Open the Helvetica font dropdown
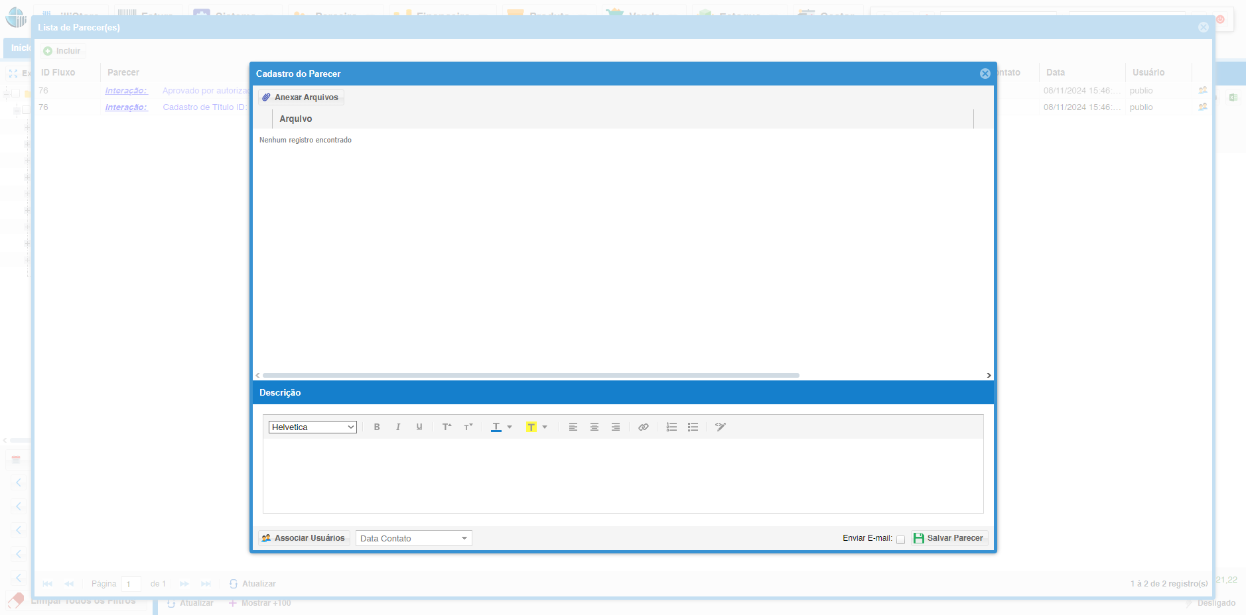 pos(312,427)
